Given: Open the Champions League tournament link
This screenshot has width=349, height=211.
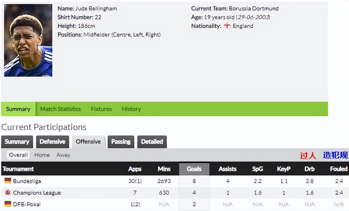Looking at the screenshot, I should (37, 193).
